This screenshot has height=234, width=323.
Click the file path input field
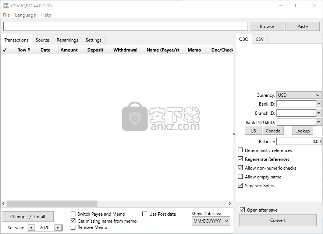click(x=125, y=26)
